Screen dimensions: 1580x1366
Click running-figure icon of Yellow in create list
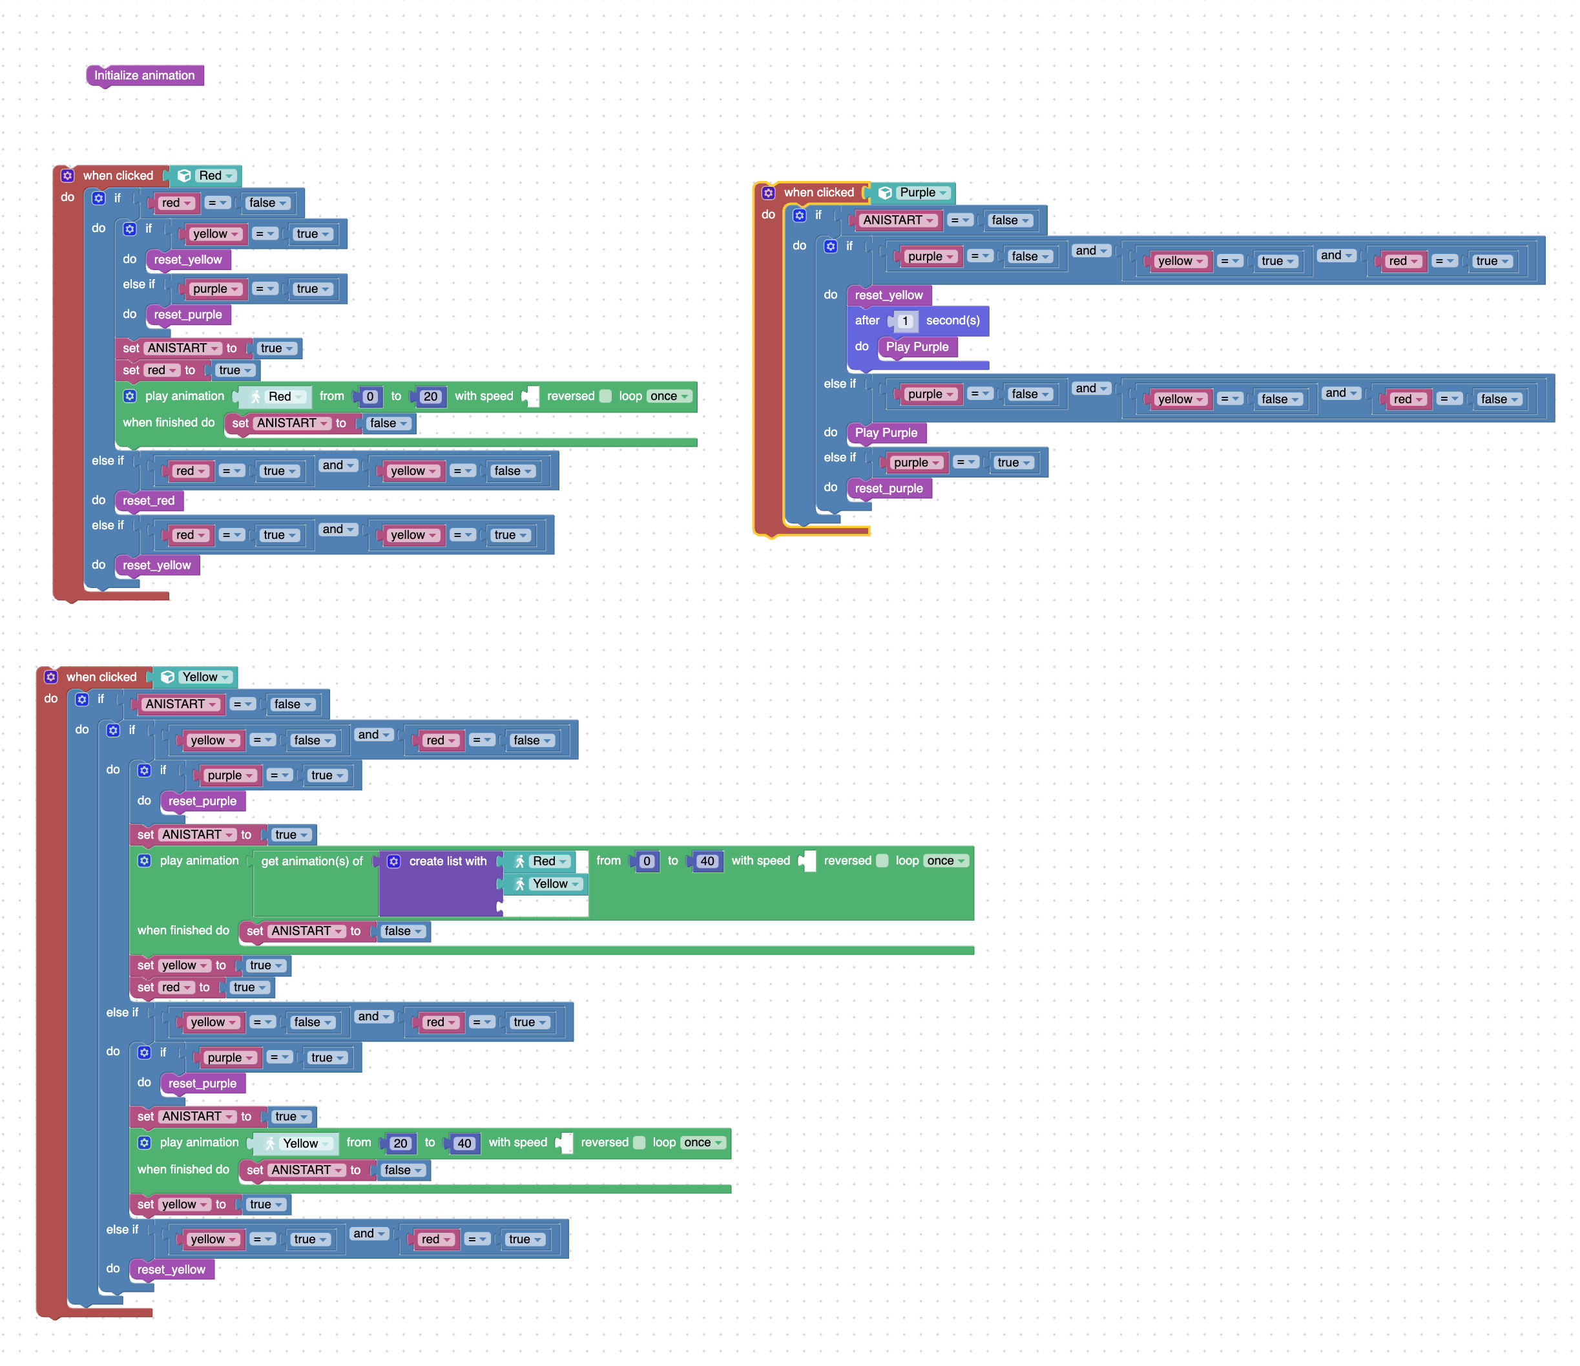click(x=519, y=884)
